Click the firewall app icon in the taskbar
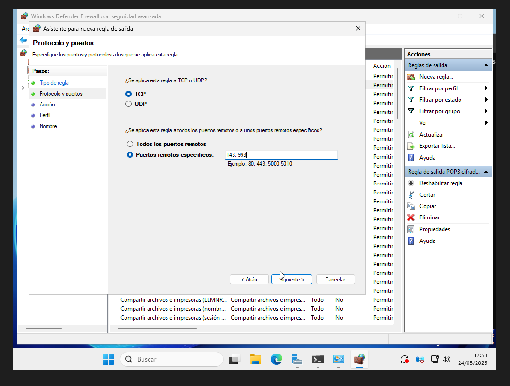 360,359
